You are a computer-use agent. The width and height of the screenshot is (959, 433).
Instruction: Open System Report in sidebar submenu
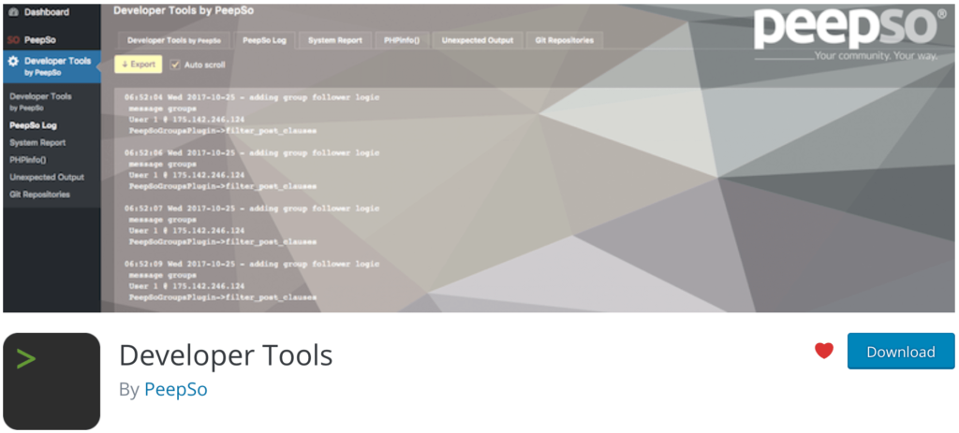[37, 143]
